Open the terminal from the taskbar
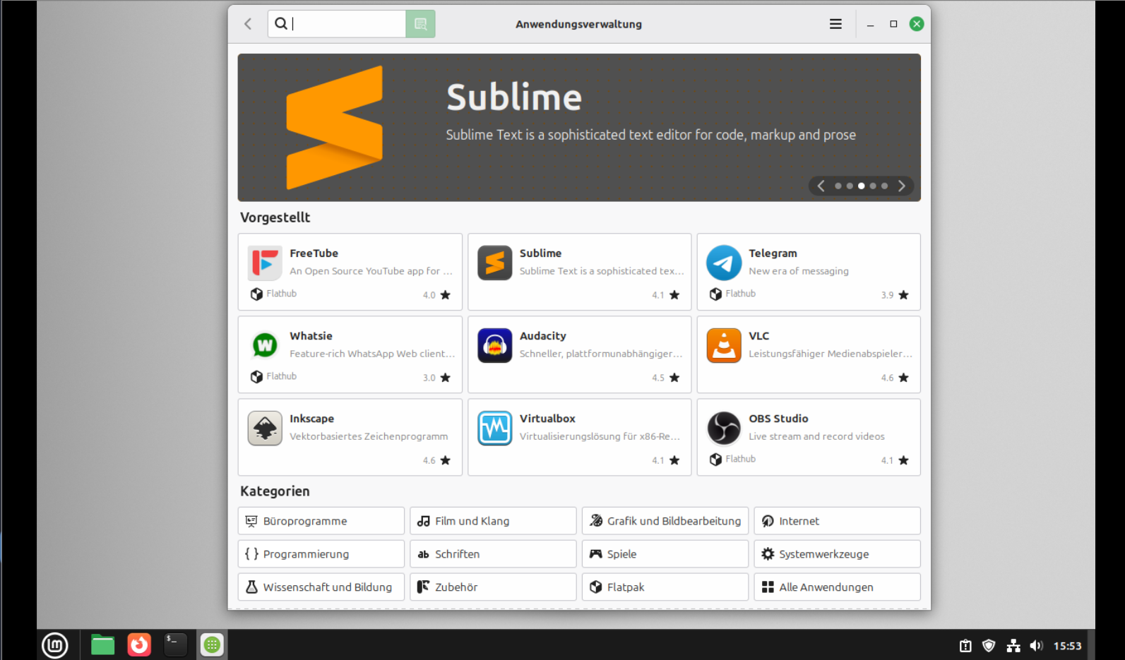Image resolution: width=1125 pixels, height=660 pixels. pyautogui.click(x=175, y=644)
